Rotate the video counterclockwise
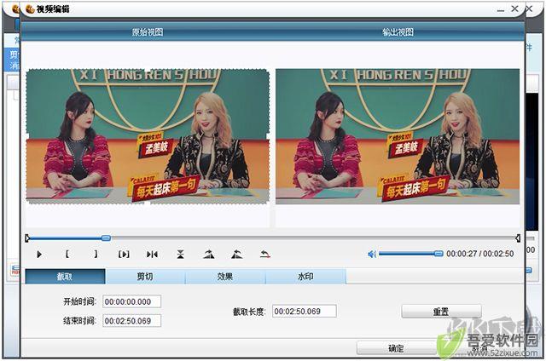 coord(237,255)
